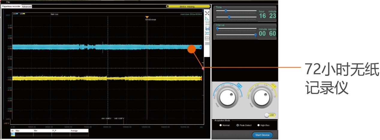Click the Interval minute slider handle

coord(217,28)
